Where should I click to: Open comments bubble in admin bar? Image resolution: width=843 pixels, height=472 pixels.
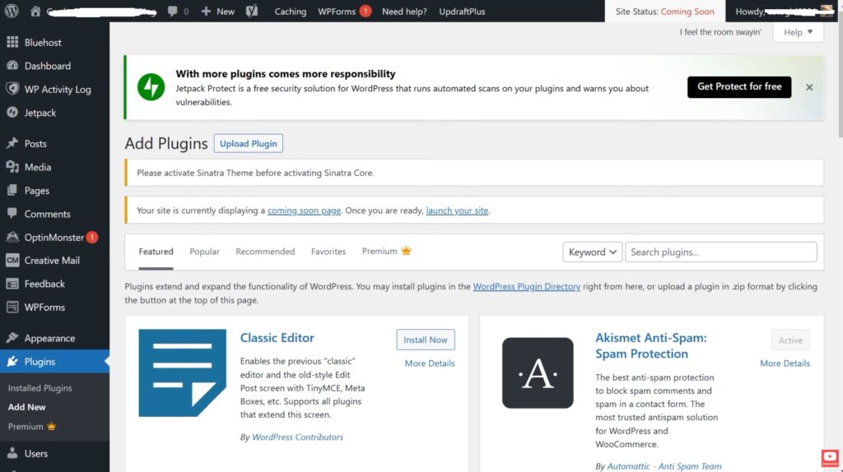[173, 12]
